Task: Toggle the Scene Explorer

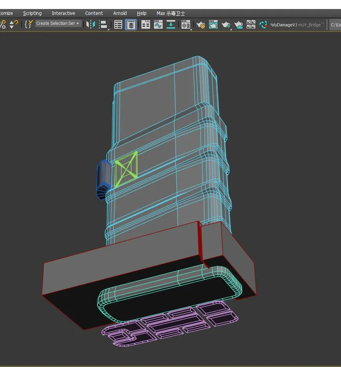Action: pyautogui.click(x=118, y=24)
